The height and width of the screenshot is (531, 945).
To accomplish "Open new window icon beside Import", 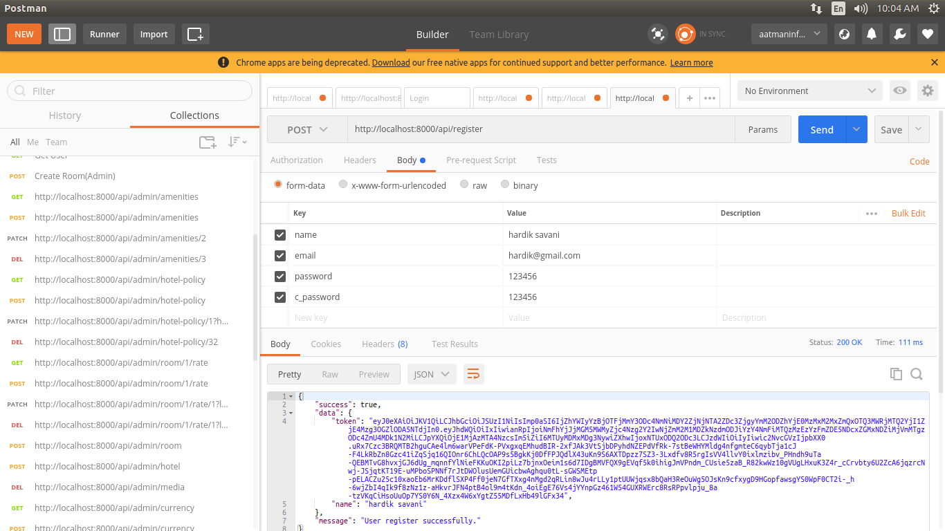I will coord(195,34).
